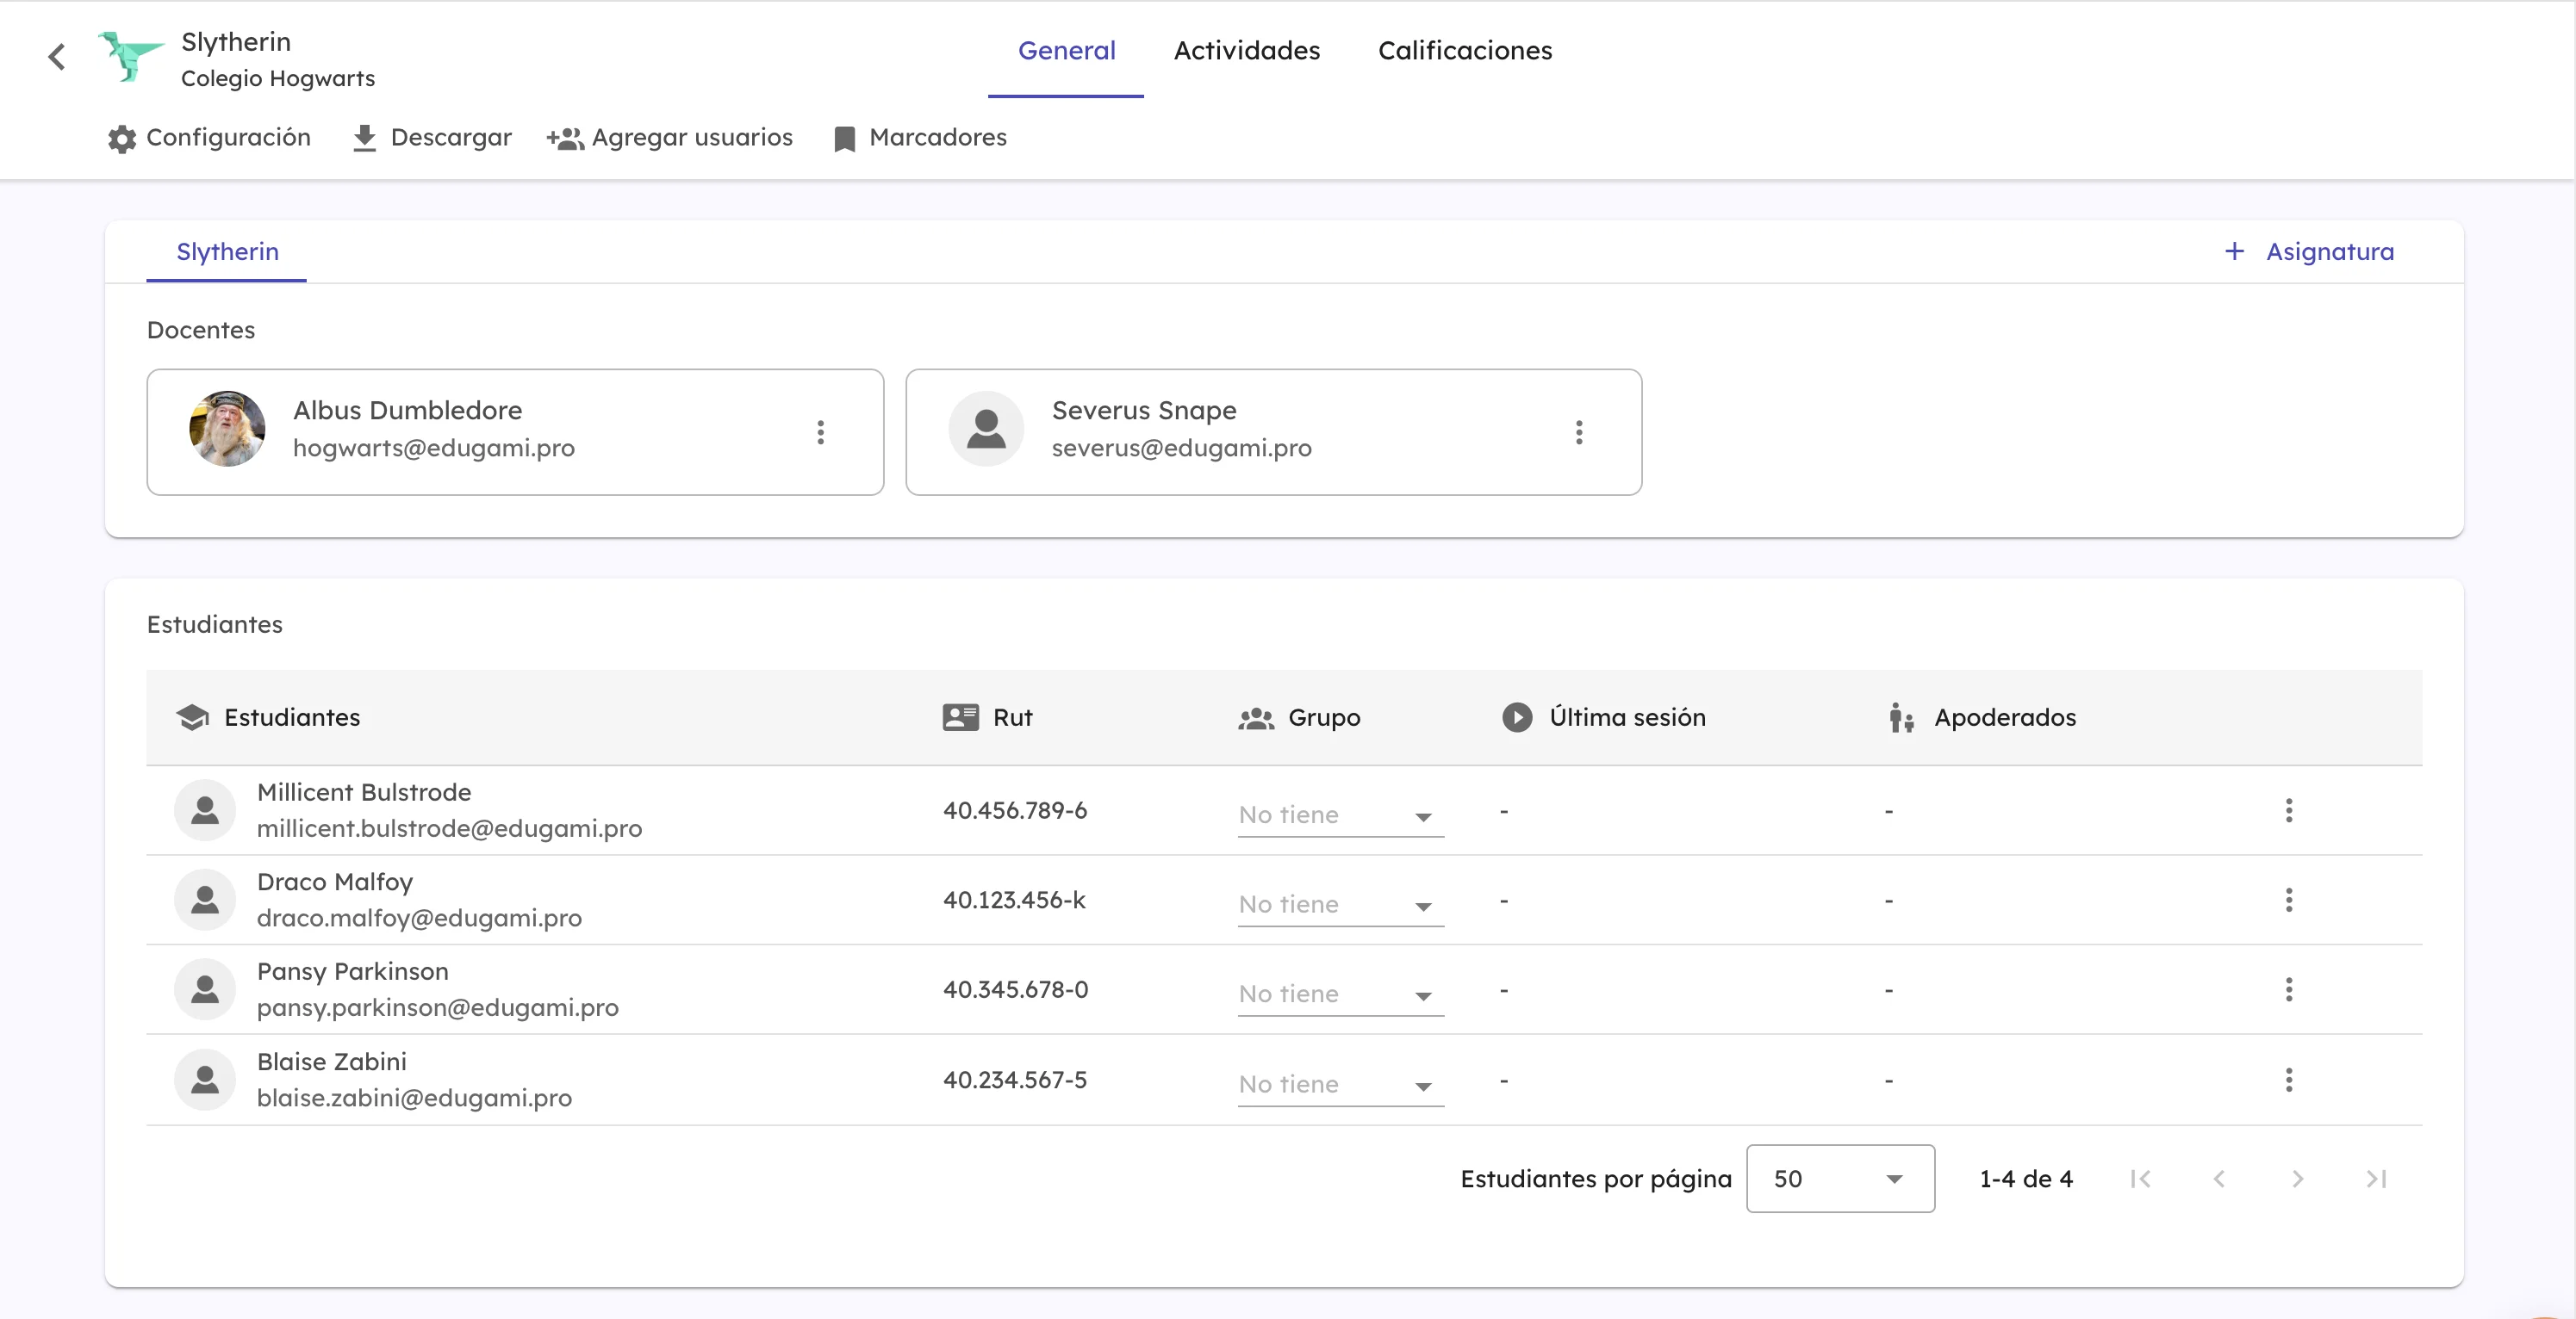Open the three-dot menu for Blaise Zabini
The width and height of the screenshot is (2576, 1319).
2289,1081
